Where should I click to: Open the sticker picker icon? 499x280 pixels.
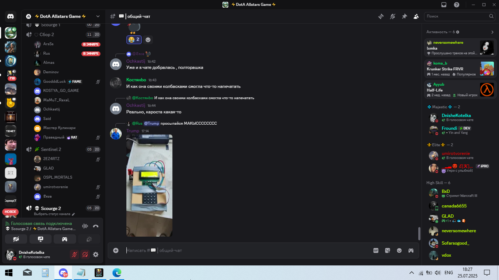(x=388, y=250)
